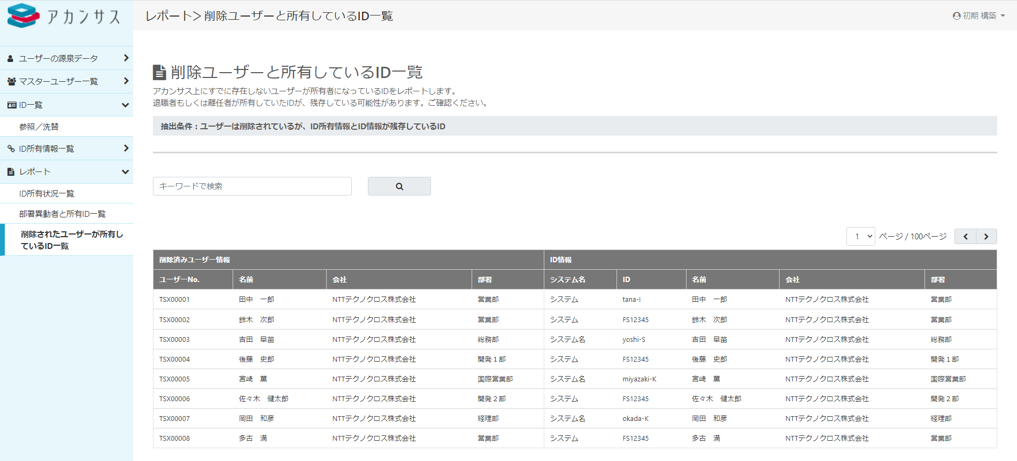This screenshot has width=1017, height=461.
Task: Select user number TSX00006
Action: tap(174, 399)
